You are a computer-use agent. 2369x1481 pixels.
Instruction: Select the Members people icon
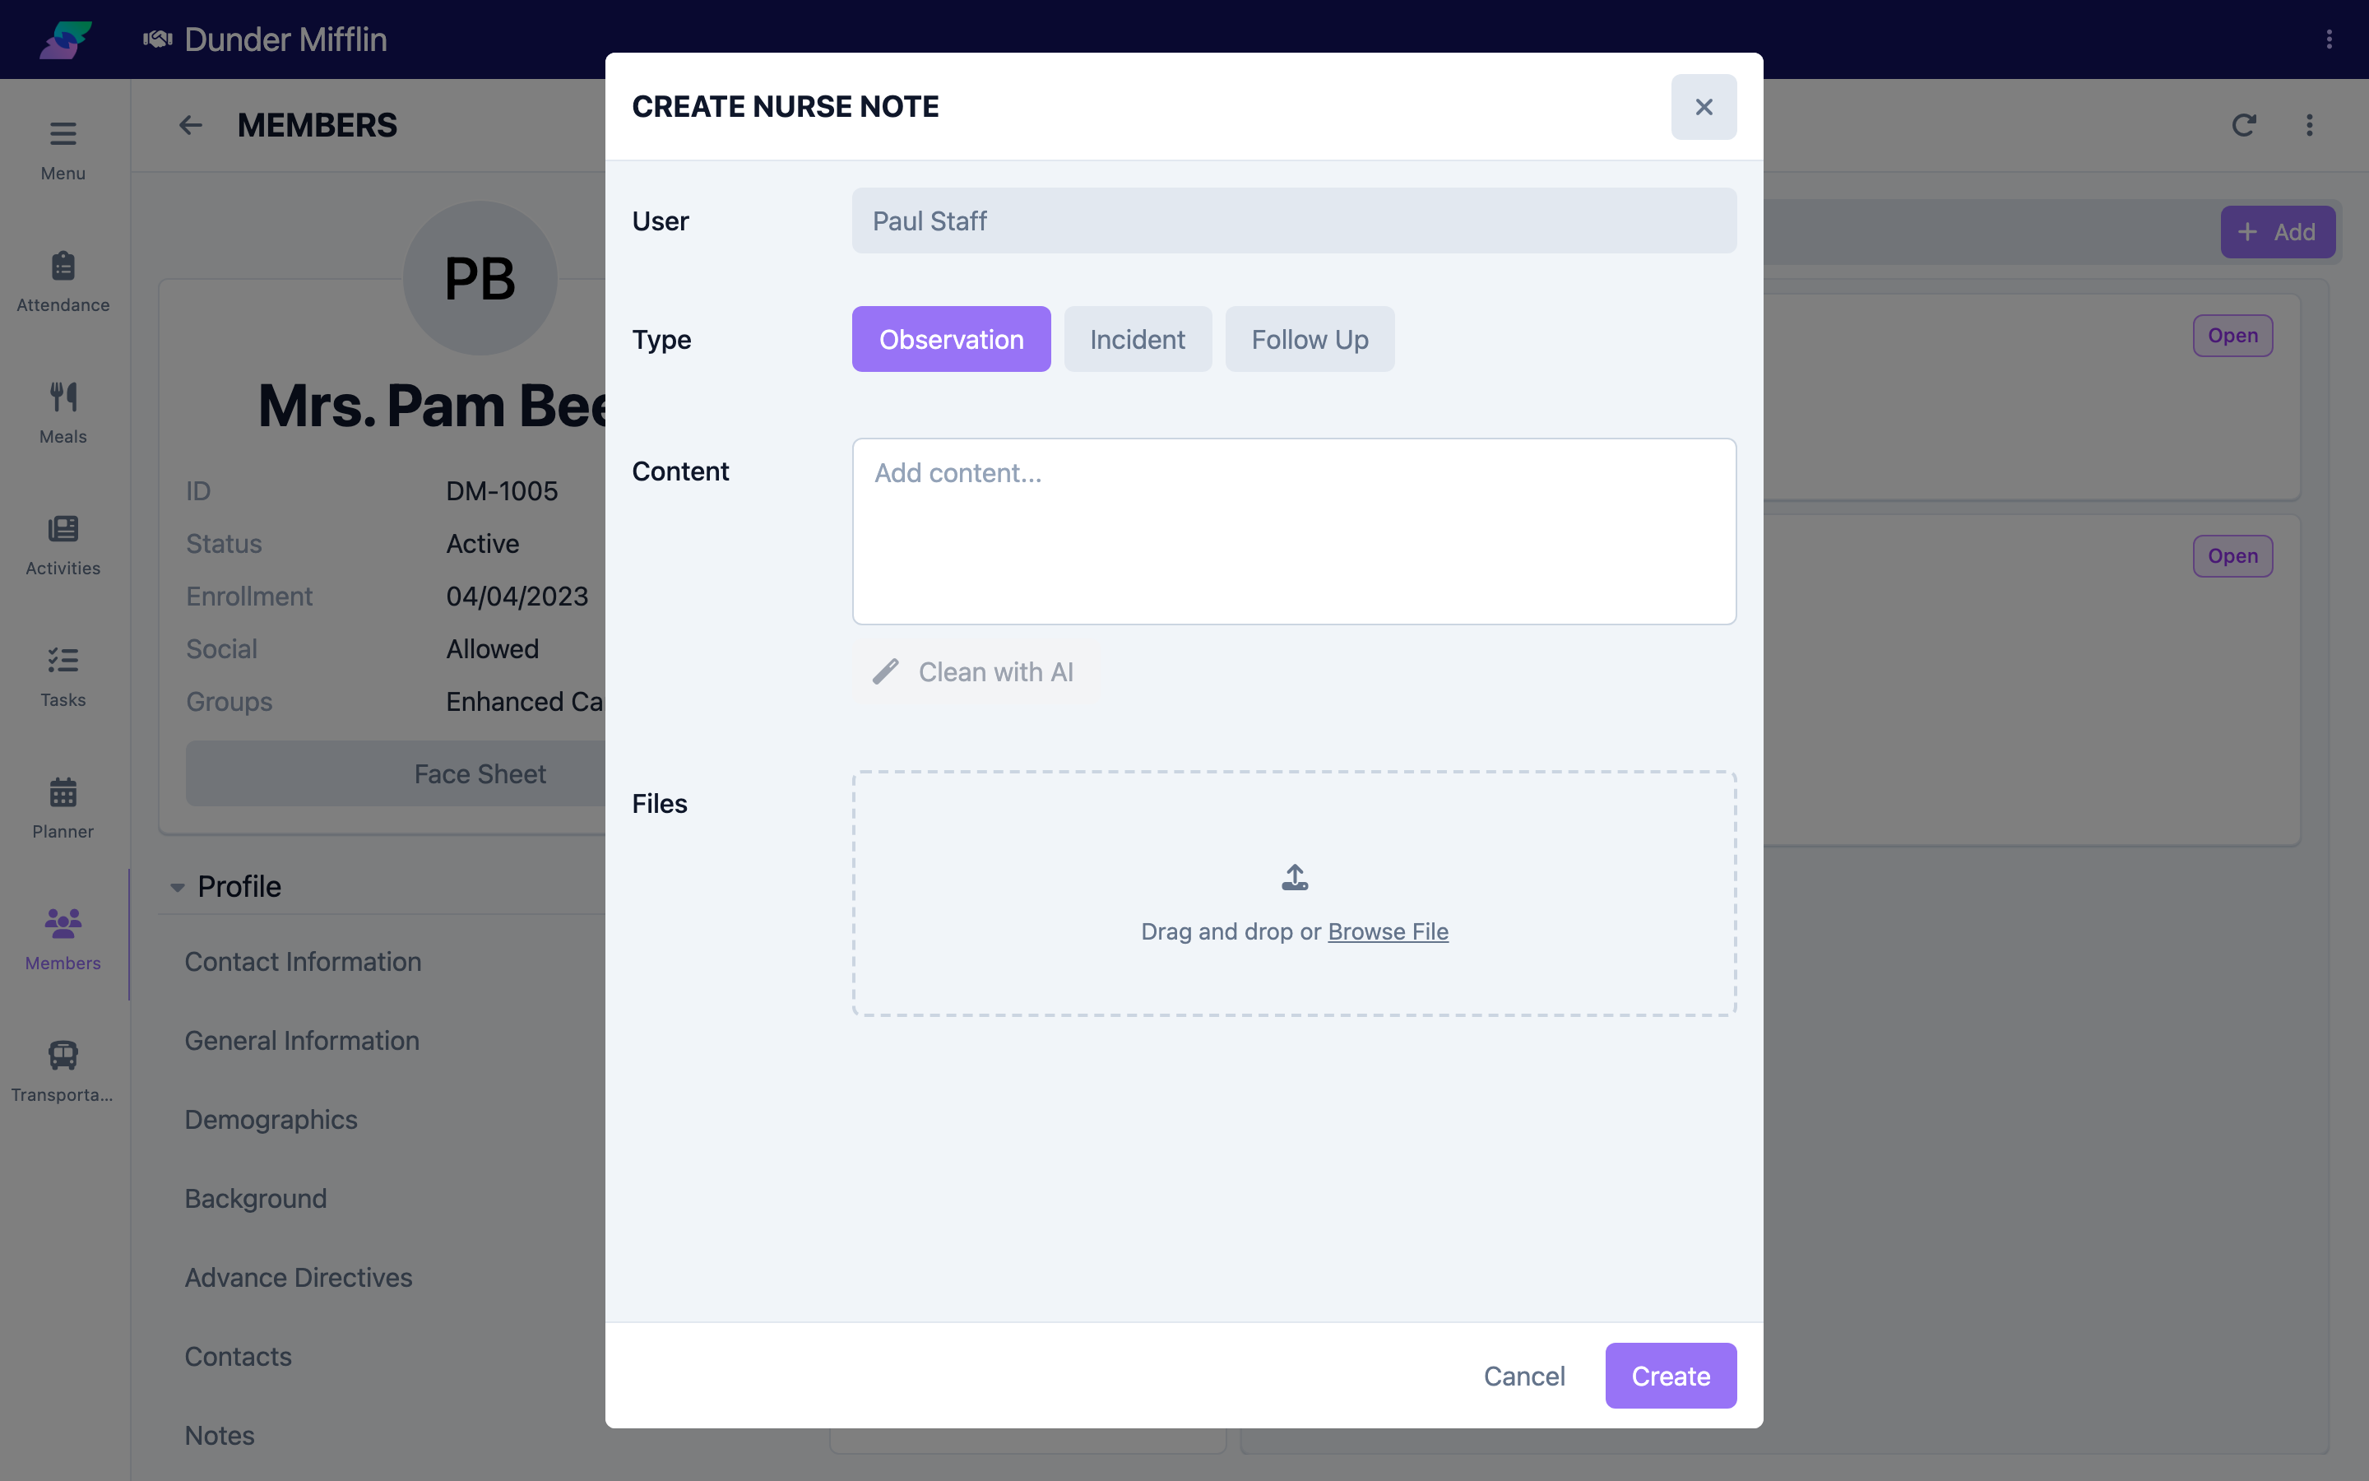[x=63, y=922]
